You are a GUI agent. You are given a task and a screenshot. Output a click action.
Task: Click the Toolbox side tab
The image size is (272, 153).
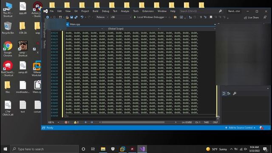click(x=45, y=44)
